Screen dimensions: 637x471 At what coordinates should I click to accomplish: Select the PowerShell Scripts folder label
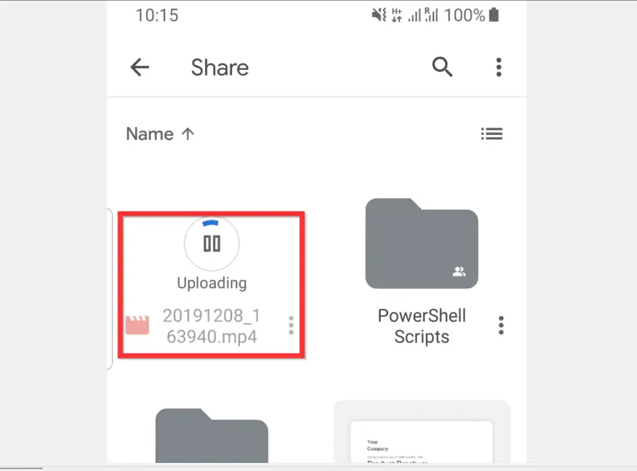click(422, 326)
